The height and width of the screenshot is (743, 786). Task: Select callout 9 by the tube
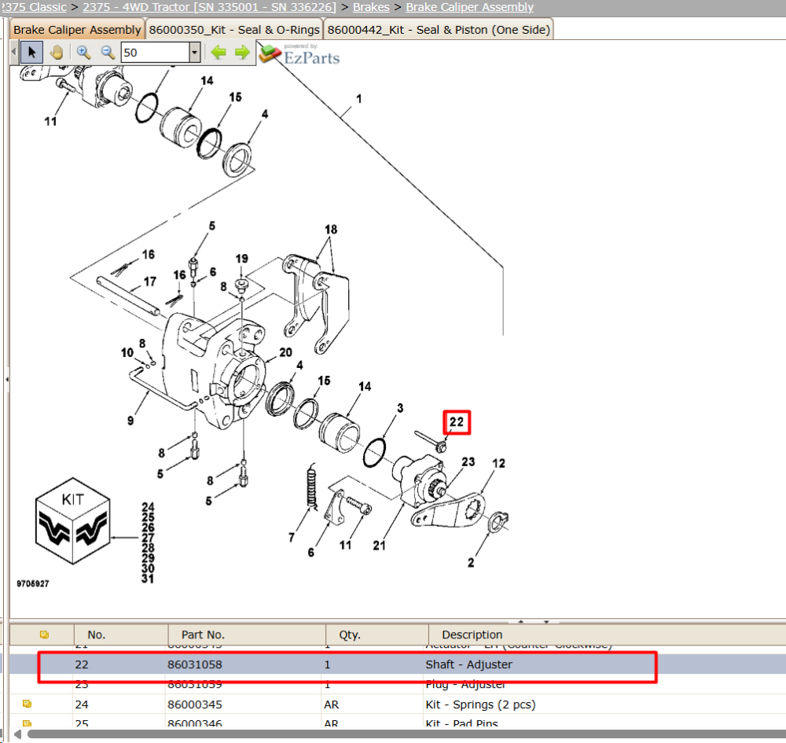click(x=130, y=421)
